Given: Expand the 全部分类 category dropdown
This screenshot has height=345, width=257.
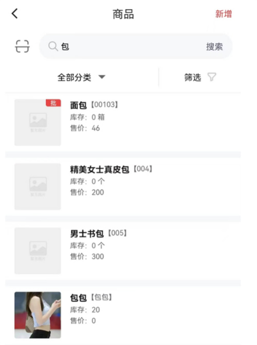Looking at the screenshot, I should pyautogui.click(x=82, y=77).
